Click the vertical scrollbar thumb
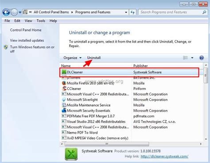The image size is (210, 163). point(206,76)
